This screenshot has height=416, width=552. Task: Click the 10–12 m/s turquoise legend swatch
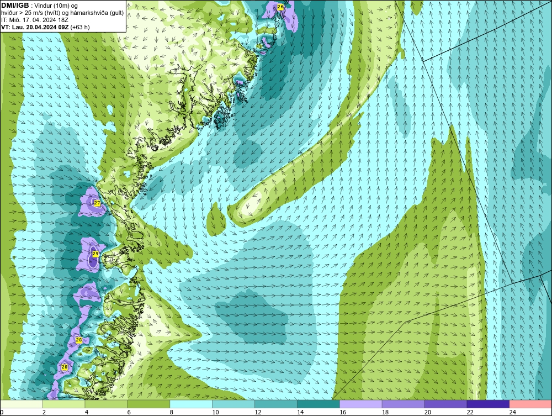click(233, 404)
